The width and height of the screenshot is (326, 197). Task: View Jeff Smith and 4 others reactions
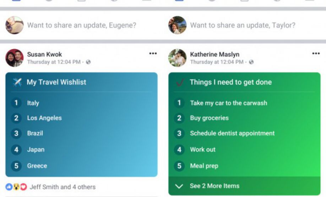click(63, 187)
